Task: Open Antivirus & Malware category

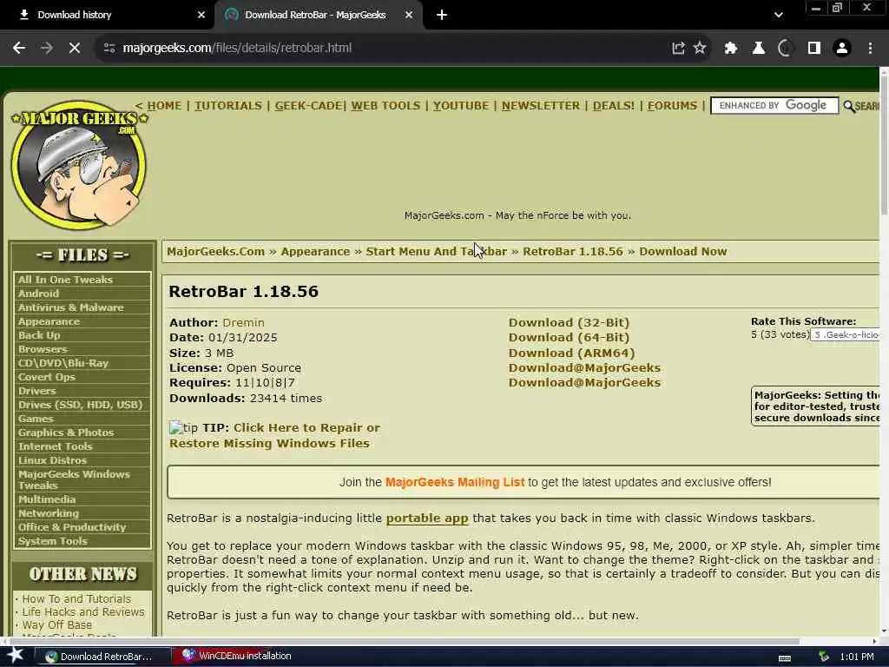Action: click(x=71, y=307)
